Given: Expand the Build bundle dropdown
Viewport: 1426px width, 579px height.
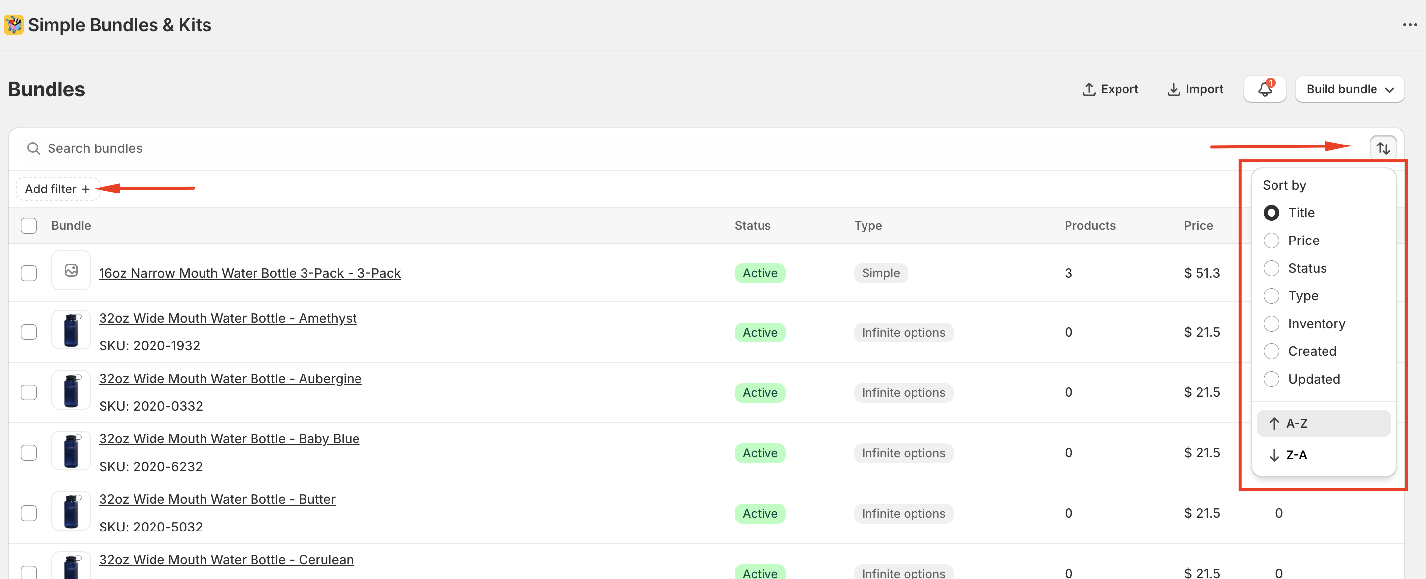Looking at the screenshot, I should pos(1349,89).
